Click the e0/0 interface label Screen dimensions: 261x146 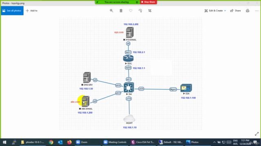141,89
